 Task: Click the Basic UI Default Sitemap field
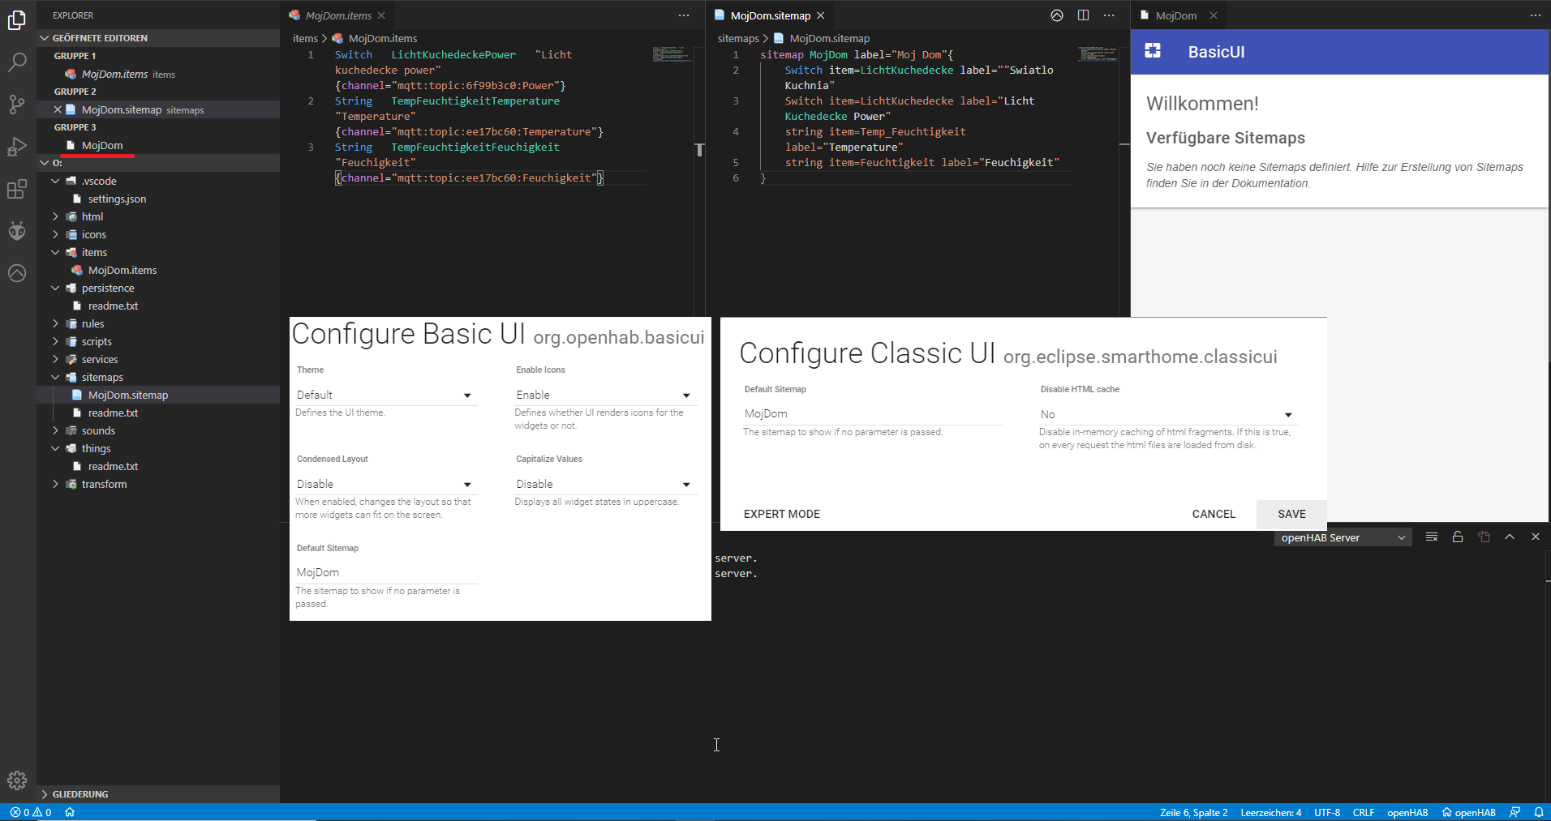(x=386, y=572)
